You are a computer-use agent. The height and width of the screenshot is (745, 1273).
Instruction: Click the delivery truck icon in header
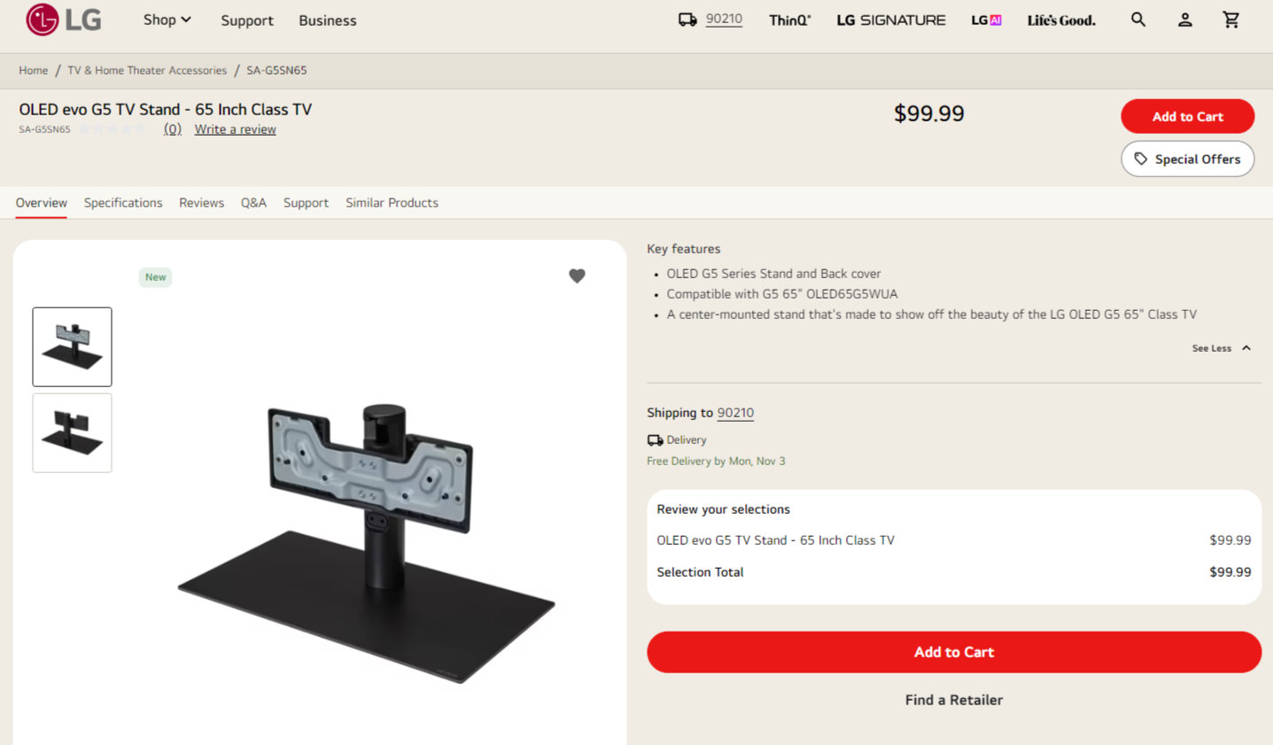(687, 19)
